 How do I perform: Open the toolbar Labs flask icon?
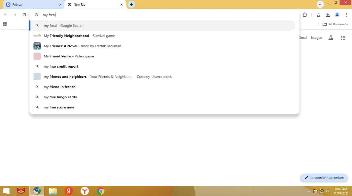[318, 15]
